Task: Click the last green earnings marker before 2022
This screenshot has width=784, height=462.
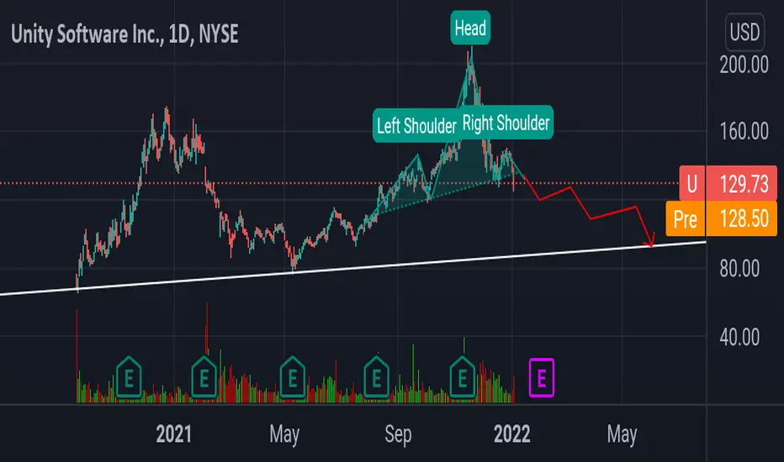Action: click(463, 378)
